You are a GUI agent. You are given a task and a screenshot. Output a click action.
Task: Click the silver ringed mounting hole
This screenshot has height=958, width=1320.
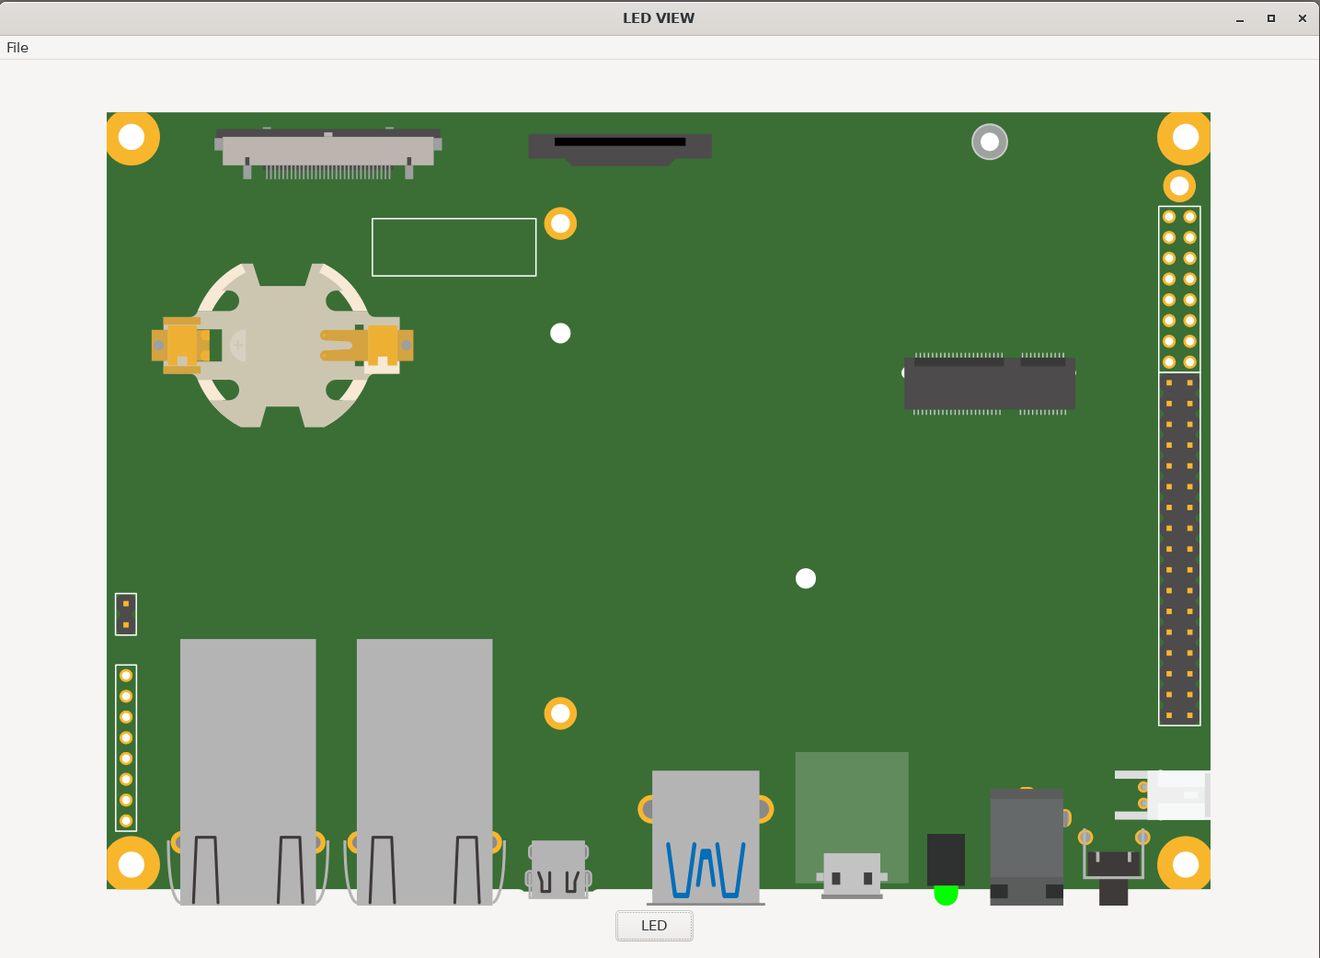(990, 142)
